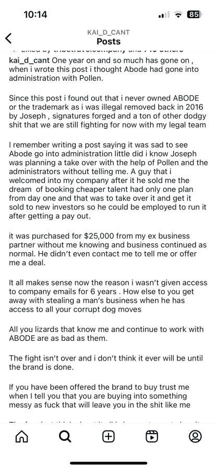Tap the Wi-Fi status icon

tap(179, 15)
